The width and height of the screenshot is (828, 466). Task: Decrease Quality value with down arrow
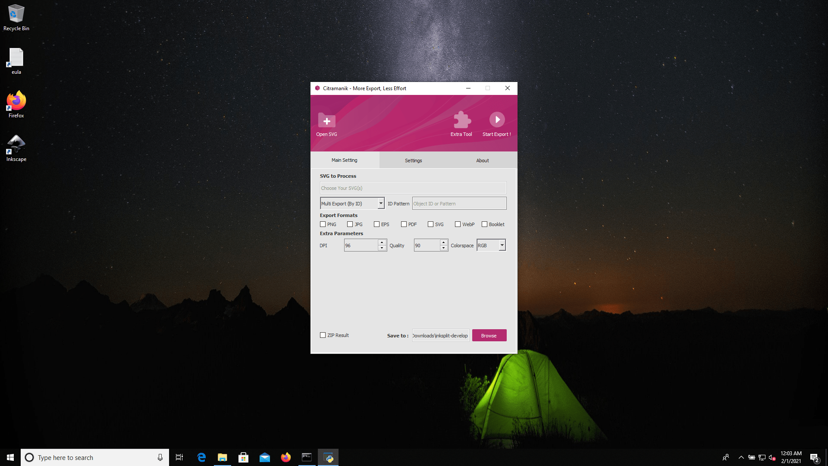[x=443, y=248]
